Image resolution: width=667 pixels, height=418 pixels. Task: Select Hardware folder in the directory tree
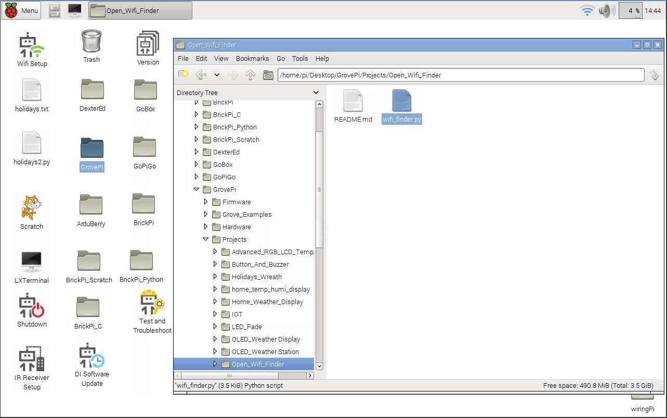click(237, 227)
